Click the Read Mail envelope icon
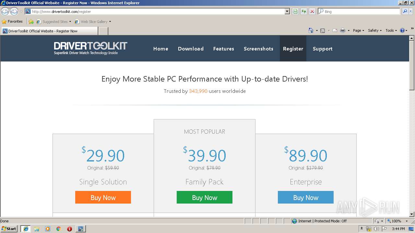This screenshot has width=415, height=233. pos(335,30)
